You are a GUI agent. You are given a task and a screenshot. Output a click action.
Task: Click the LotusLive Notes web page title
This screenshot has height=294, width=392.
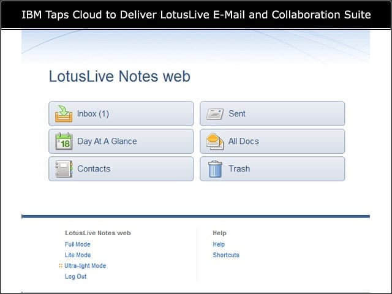pos(119,76)
